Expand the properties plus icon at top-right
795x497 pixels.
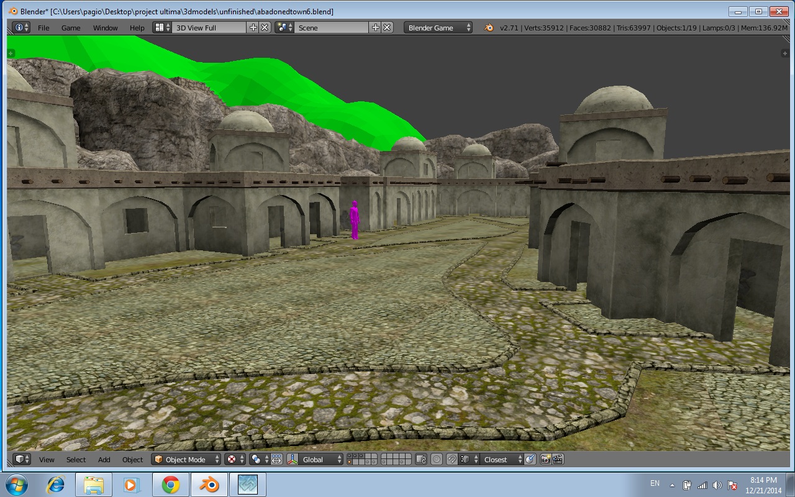pos(784,53)
